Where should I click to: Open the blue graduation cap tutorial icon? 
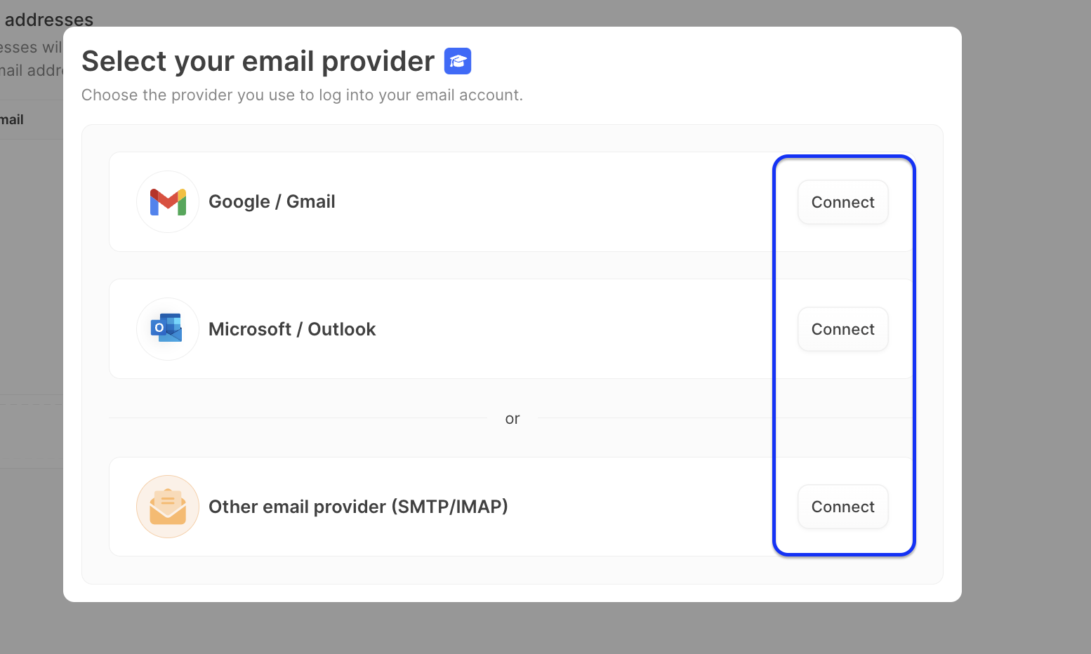tap(458, 61)
